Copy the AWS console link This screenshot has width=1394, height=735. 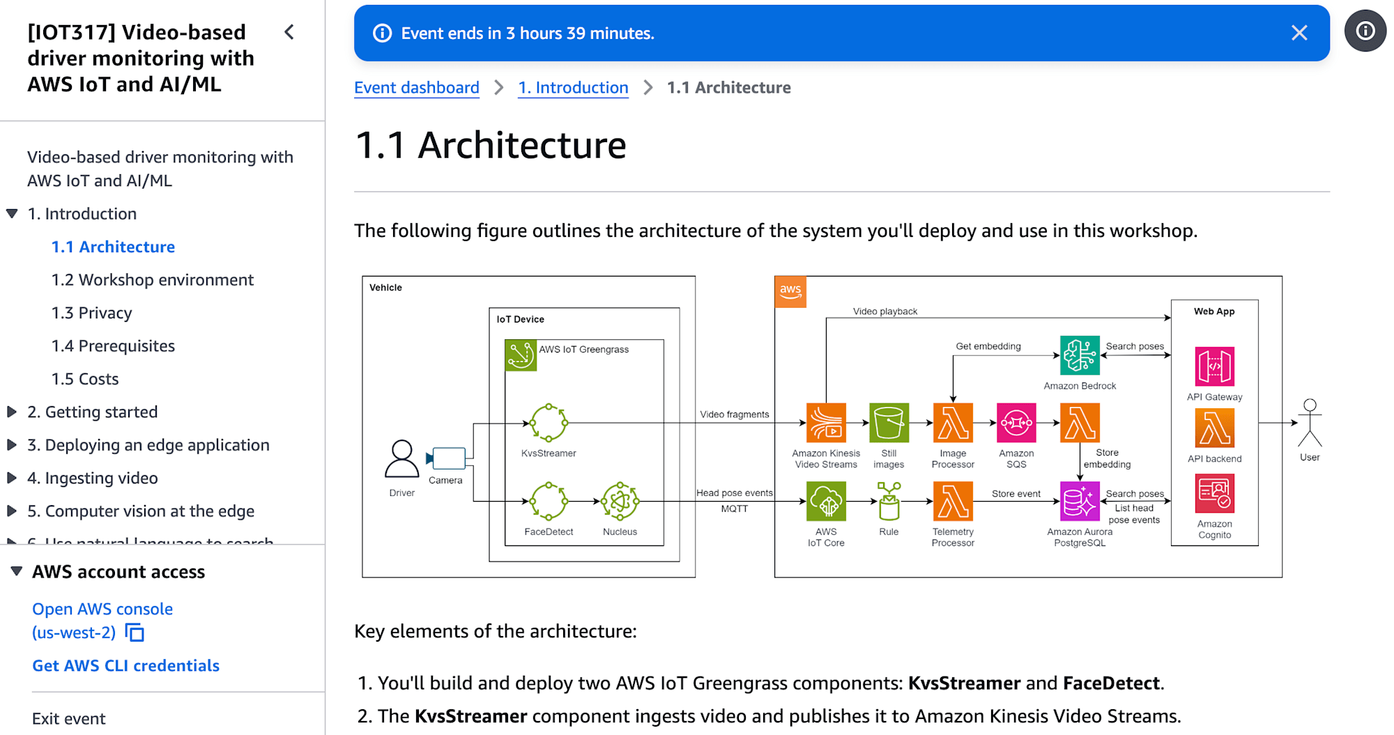pyautogui.click(x=135, y=633)
